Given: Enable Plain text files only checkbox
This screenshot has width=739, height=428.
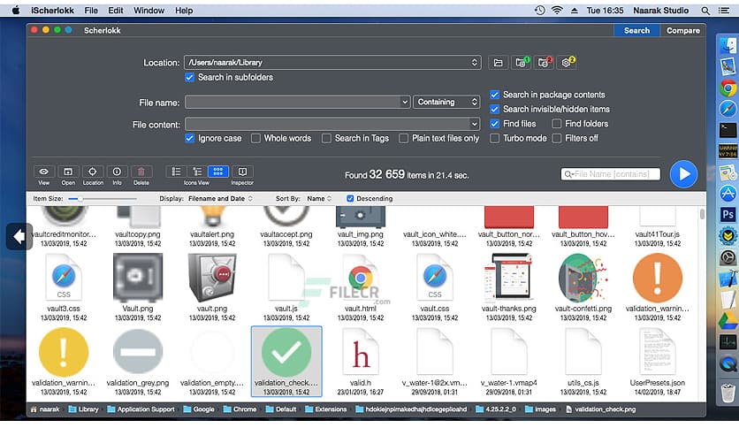Looking at the screenshot, I should [x=403, y=139].
